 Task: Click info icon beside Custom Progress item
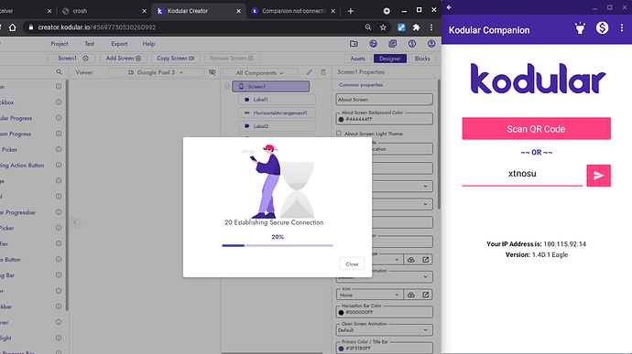pos(59,134)
